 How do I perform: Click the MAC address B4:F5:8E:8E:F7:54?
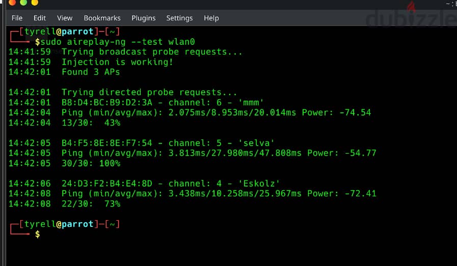click(x=106, y=143)
